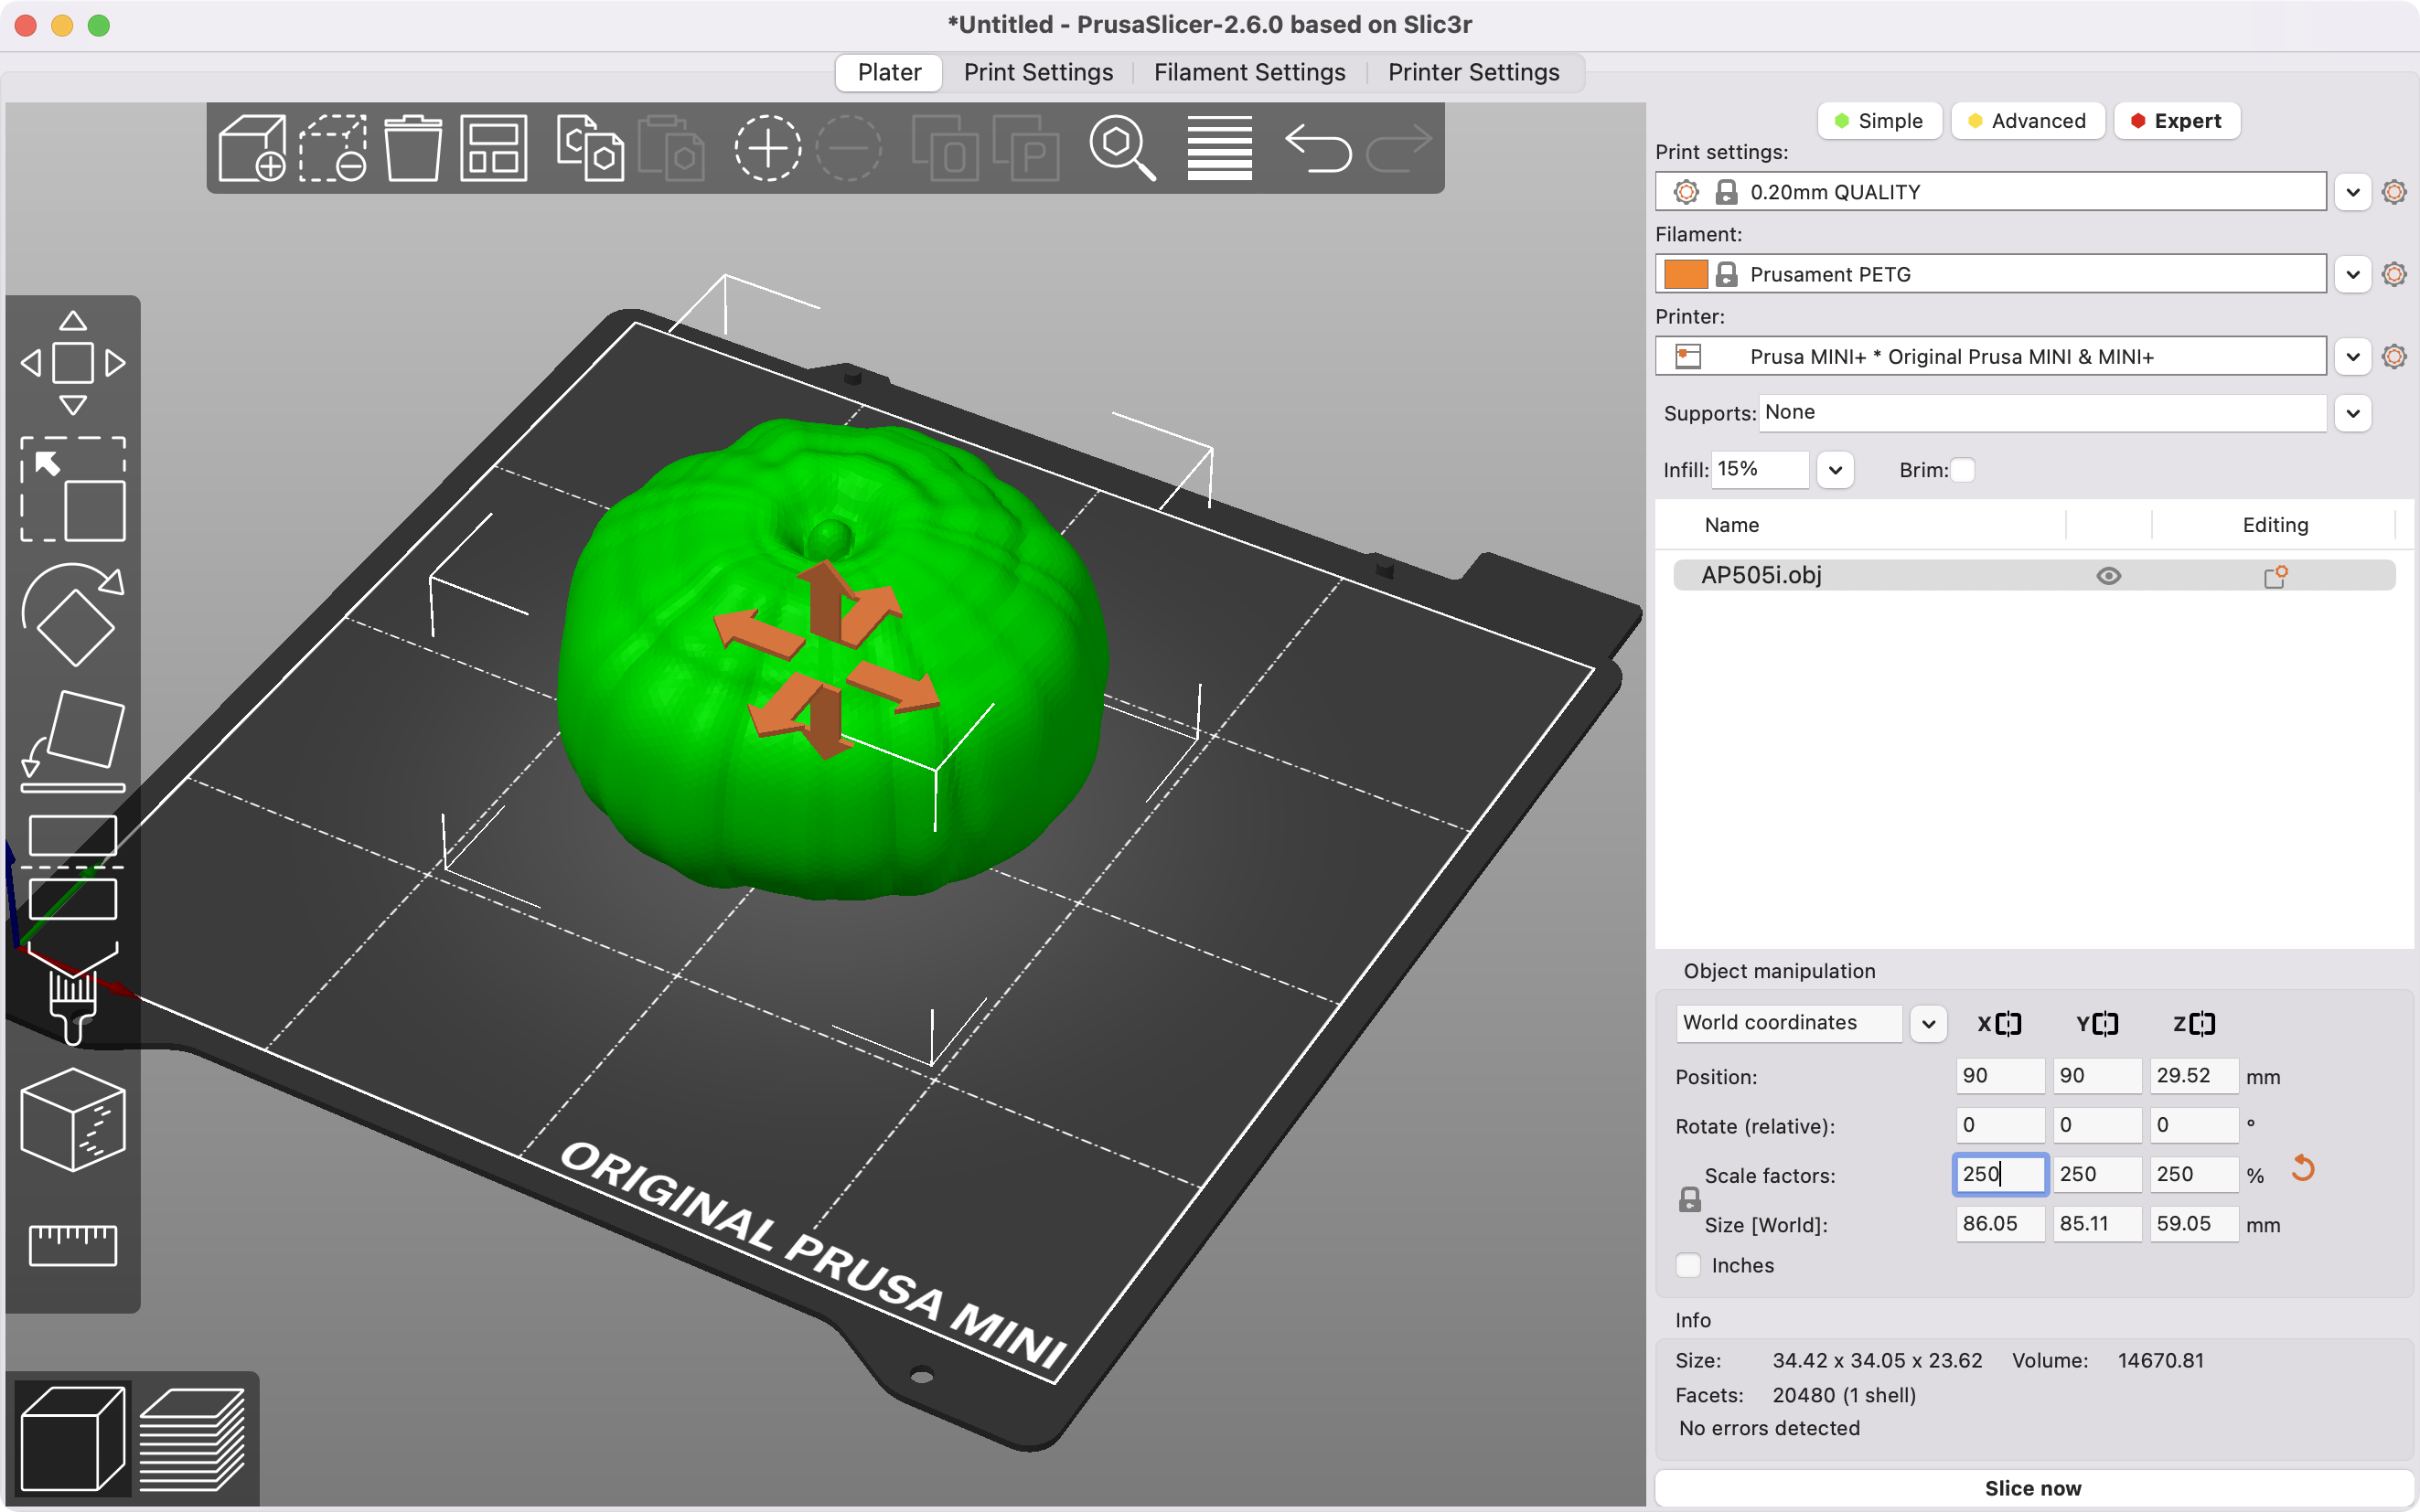This screenshot has height=1512, width=2420.
Task: Select the Move gizmo tool
Action: click(73, 362)
